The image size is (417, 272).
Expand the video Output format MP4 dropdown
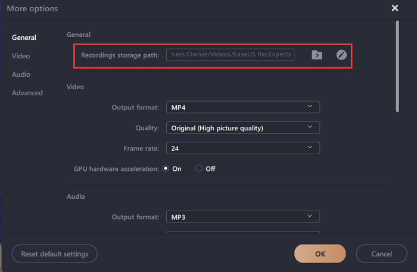point(242,107)
